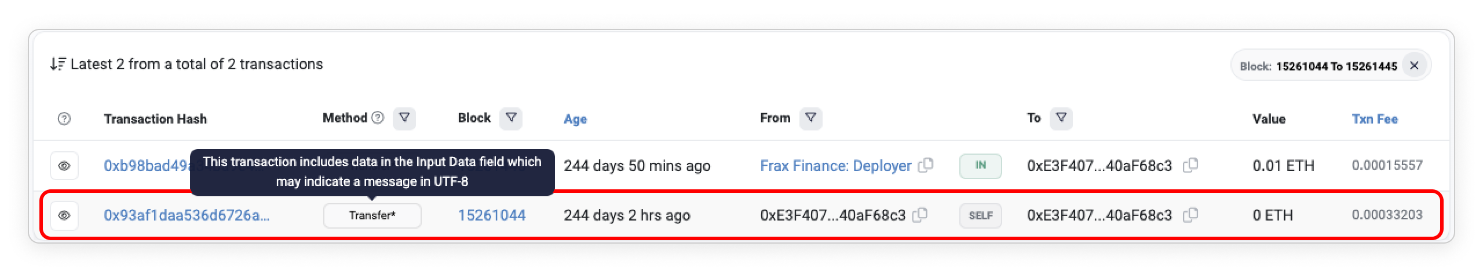Open the From column filter
The width and height of the screenshot is (1483, 269).
810,118
